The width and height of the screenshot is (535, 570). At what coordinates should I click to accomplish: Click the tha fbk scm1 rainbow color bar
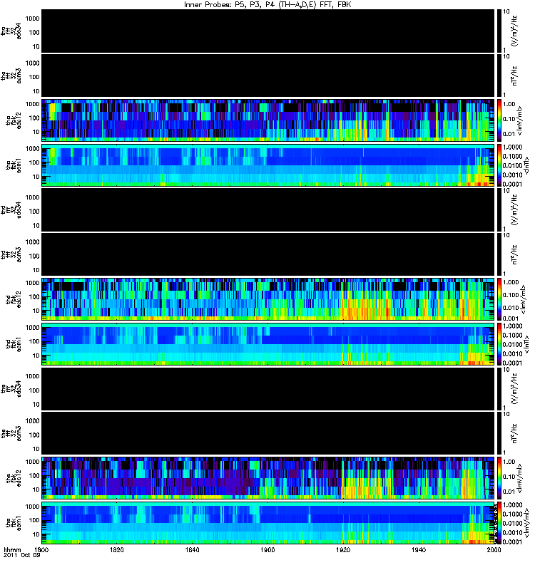[x=499, y=165]
